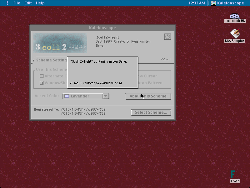250x188 pixels.
Task: Click the Accent Color label
Action: click(x=48, y=96)
